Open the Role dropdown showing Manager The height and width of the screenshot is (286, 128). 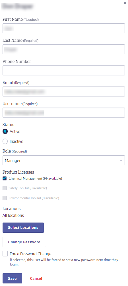(64, 160)
